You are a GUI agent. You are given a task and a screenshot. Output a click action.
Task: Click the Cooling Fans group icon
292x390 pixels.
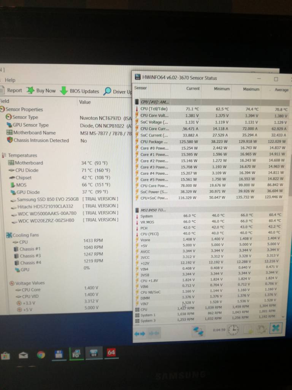(9, 235)
